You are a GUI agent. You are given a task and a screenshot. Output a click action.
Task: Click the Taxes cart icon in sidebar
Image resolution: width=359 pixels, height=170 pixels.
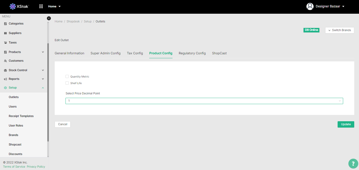click(6, 43)
